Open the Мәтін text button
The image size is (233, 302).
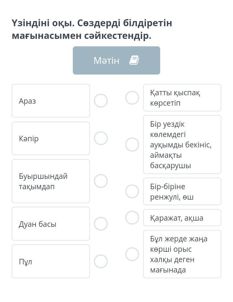pyautogui.click(x=116, y=60)
